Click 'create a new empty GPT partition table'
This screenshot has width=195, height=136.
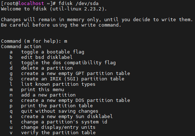click(70, 73)
